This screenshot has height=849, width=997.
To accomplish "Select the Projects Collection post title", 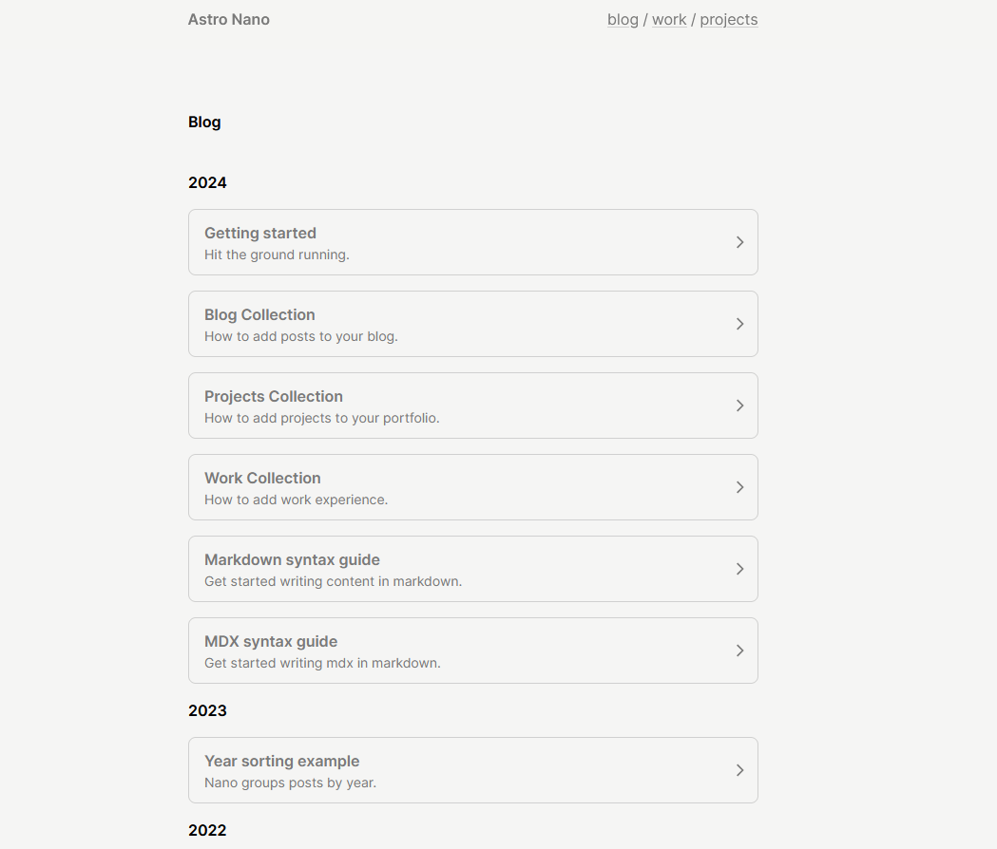I will coord(274,396).
